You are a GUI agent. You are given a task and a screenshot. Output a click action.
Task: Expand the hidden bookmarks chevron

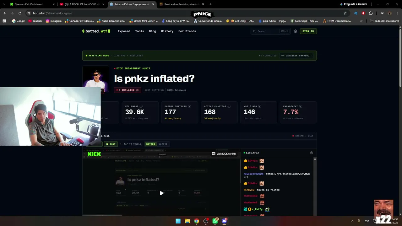coord(361,21)
